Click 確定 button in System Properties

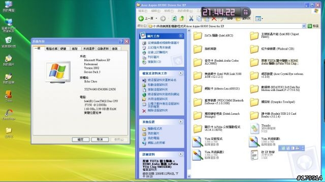click(81, 140)
